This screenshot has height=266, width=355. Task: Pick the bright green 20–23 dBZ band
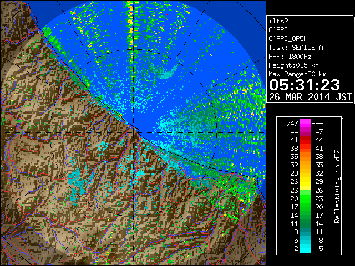pos(305,198)
